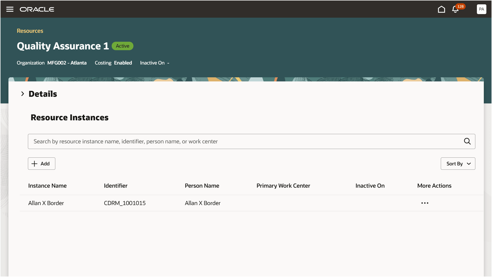The width and height of the screenshot is (492, 277).
Task: Click the More Actions column header
Action: point(434,186)
